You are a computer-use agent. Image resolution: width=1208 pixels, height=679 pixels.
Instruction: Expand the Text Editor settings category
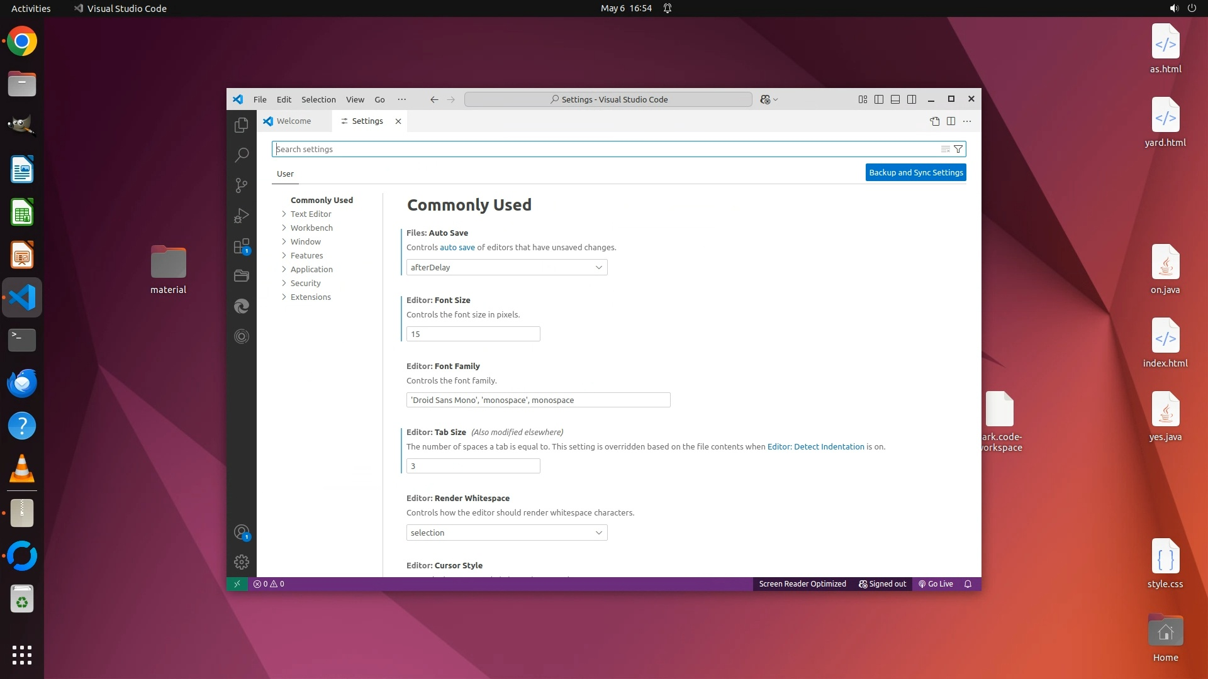[x=310, y=214]
